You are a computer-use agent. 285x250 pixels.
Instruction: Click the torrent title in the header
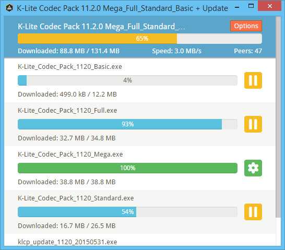click(x=101, y=27)
